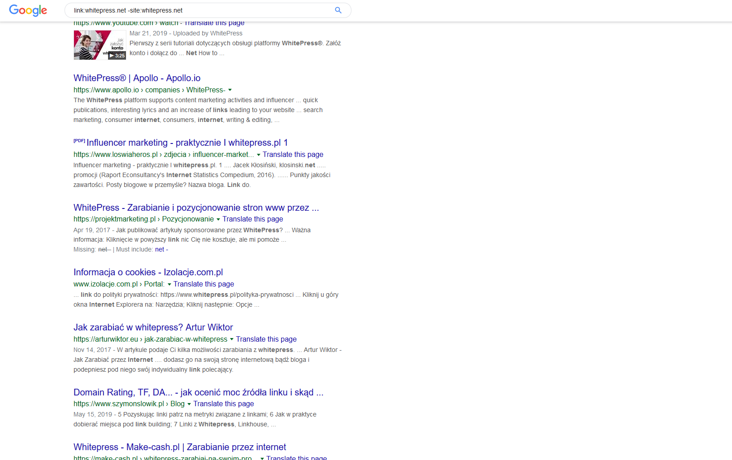Click the Google logo
The height and width of the screenshot is (460, 732).
click(x=28, y=10)
